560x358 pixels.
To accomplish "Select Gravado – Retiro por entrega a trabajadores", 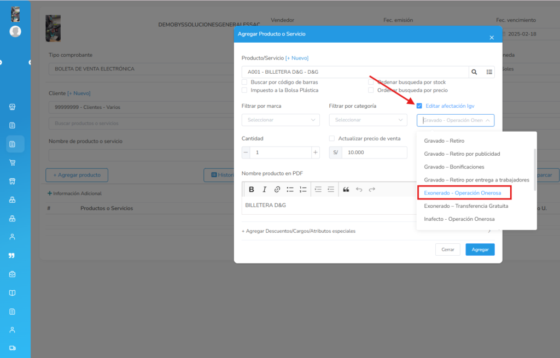I will 477,180.
